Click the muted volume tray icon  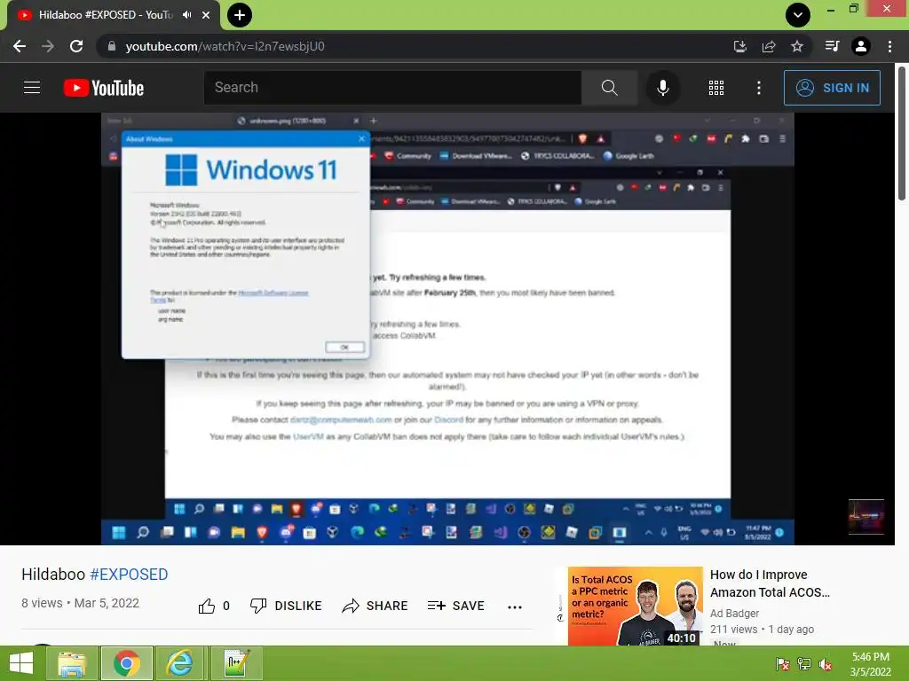tap(826, 664)
